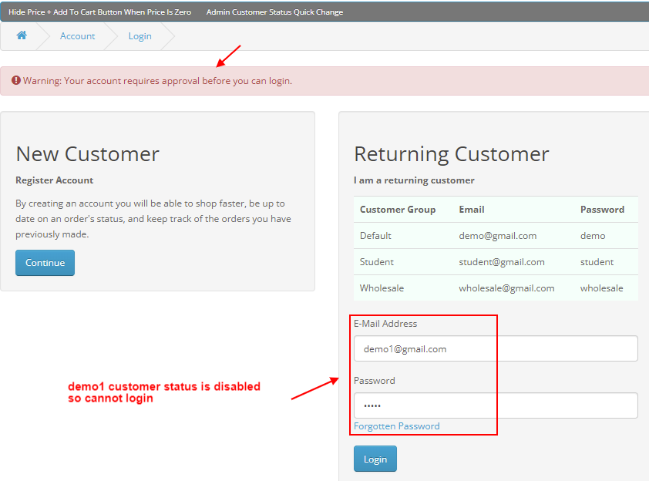Viewport: 649px width, 481px height.
Task: Open the Account breadcrumb link
Action: tap(77, 36)
